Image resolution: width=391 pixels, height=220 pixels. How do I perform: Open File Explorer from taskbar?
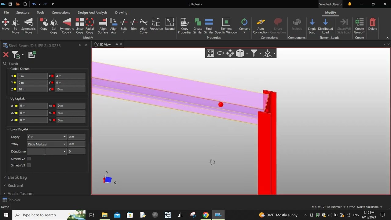point(104,215)
